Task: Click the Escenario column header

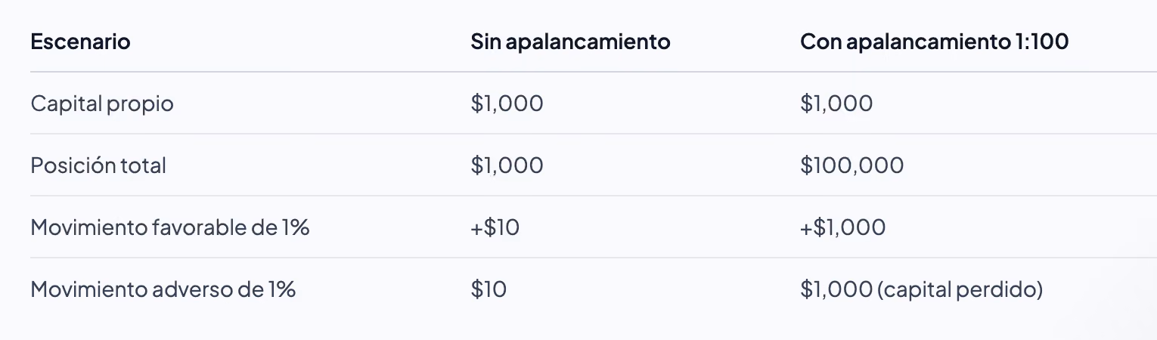Action: 80,42
